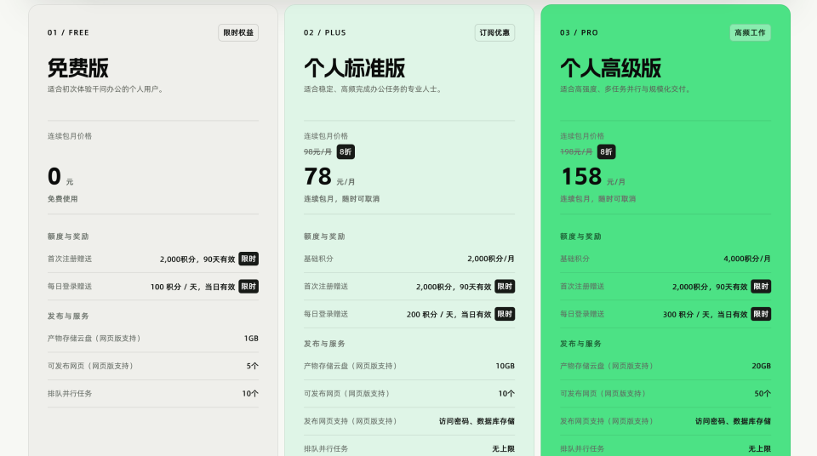Screen dimensions: 817x456
Task: Click the 50个 publishable pages value
Action: click(x=763, y=393)
